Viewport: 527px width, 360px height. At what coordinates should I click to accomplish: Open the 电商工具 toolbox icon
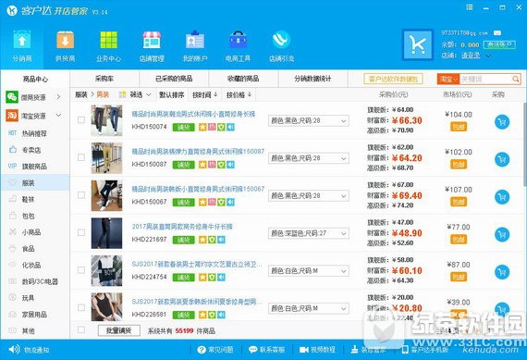click(x=238, y=46)
